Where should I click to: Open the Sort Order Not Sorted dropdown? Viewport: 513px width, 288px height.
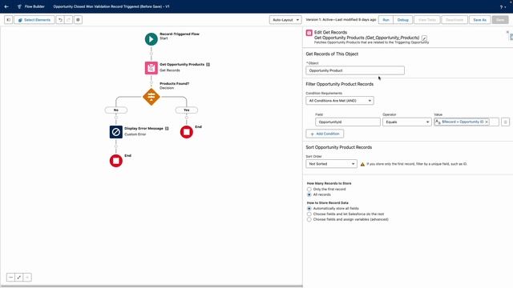coord(331,163)
